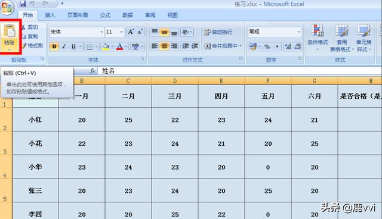Select column D header
The height and width of the screenshot is (219, 382).
(175, 80)
